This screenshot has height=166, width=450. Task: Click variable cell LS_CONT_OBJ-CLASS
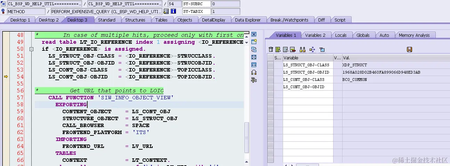(x=308, y=80)
